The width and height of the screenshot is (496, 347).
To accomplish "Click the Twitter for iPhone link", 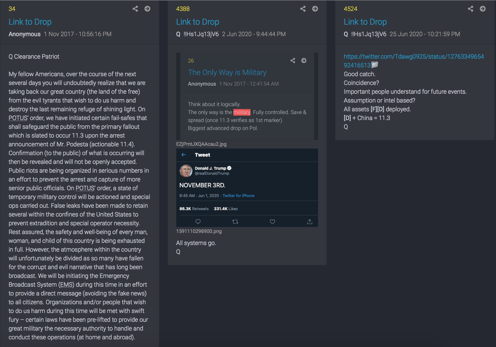I will click(238, 196).
